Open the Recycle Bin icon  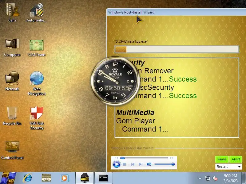click(12, 116)
